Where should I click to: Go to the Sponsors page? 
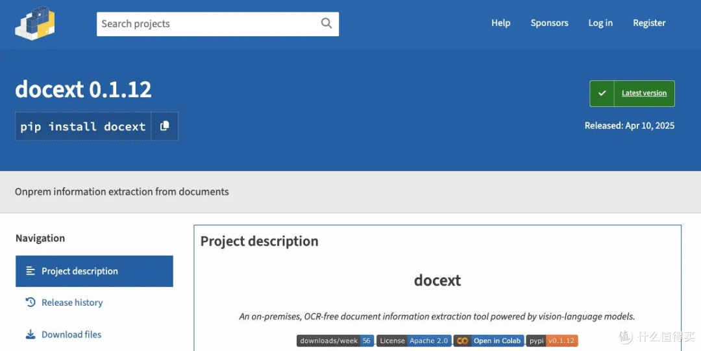tap(549, 23)
